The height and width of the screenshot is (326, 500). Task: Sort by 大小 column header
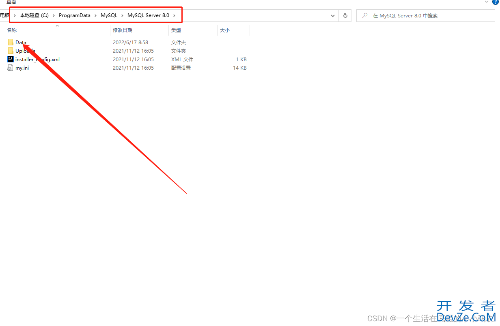tap(225, 30)
